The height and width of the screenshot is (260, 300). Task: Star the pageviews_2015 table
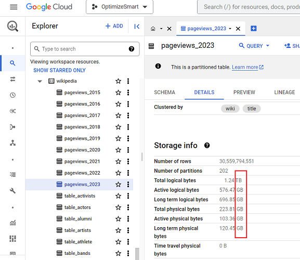118,93
